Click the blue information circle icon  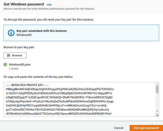(x=11, y=33)
